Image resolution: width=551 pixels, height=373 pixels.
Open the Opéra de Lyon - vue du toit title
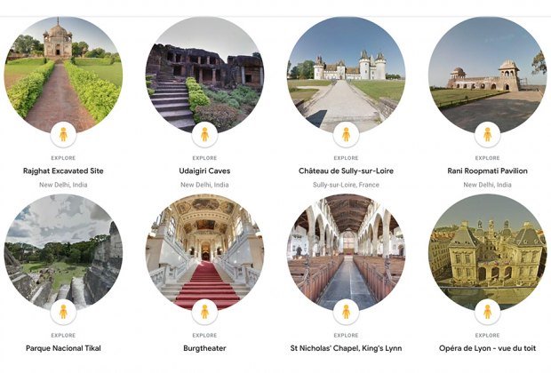point(487,348)
